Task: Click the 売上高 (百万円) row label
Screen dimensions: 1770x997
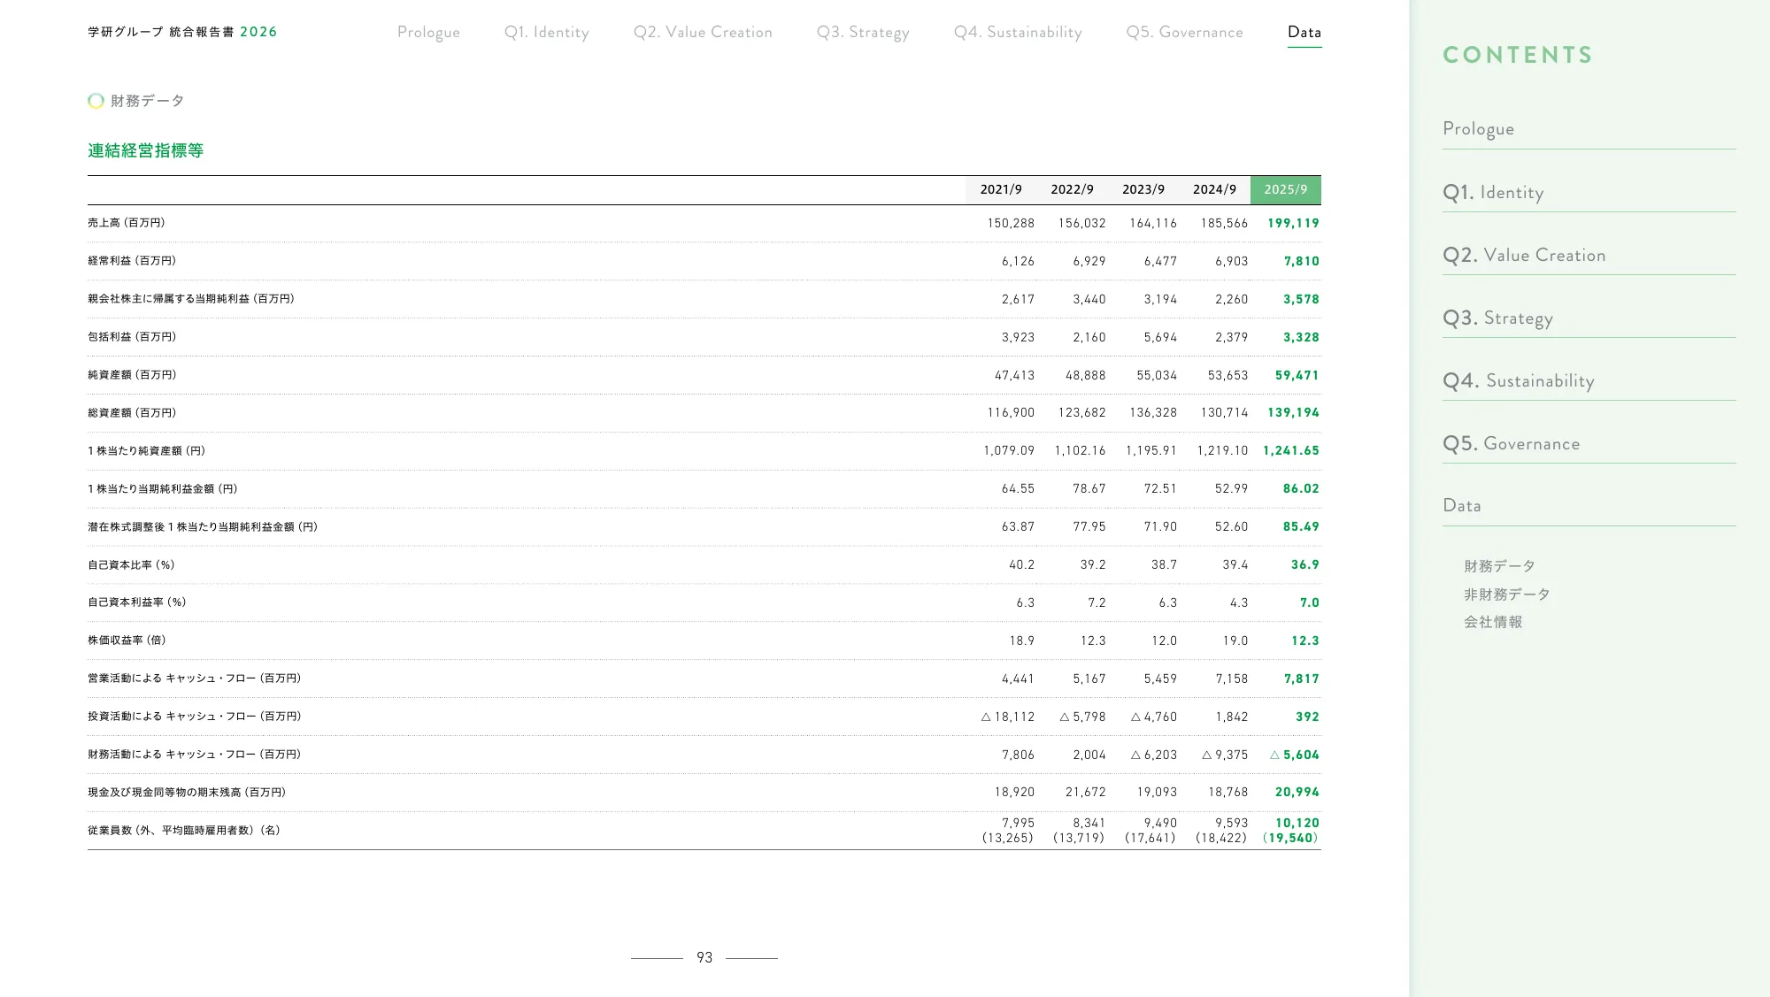Action: pyautogui.click(x=127, y=223)
